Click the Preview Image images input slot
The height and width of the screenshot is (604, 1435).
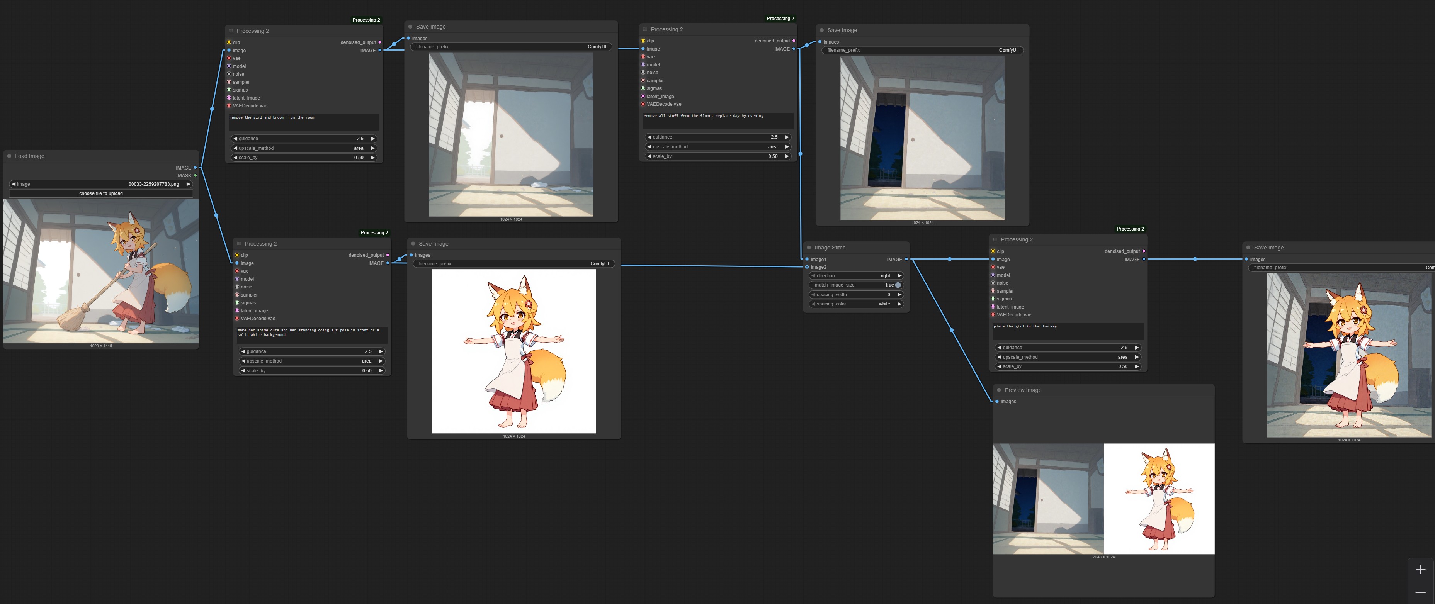tap(997, 402)
